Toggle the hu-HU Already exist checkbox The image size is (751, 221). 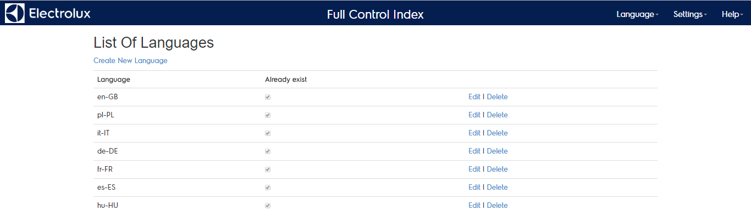(x=268, y=206)
